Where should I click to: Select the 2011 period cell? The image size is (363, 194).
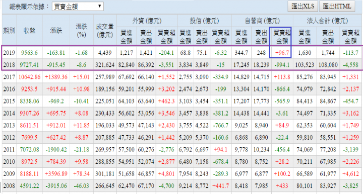[9, 149]
